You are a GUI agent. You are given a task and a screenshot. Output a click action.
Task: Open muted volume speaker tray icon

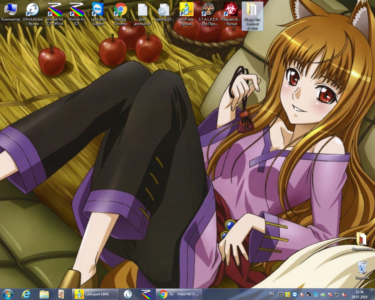click(344, 294)
